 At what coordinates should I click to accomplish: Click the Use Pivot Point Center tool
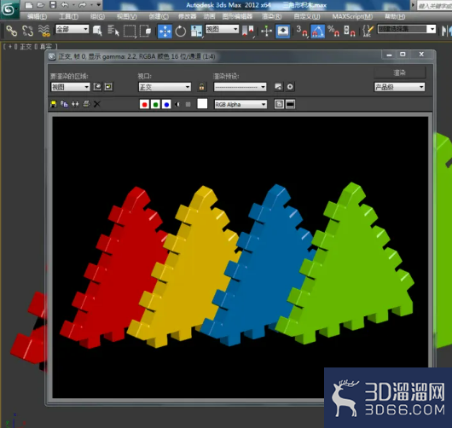point(248,31)
